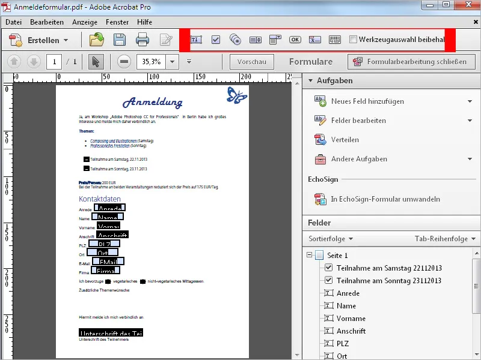Click the document scrollbar down arrow
Image resolution: width=481 pixels, height=360 pixels.
297,355
